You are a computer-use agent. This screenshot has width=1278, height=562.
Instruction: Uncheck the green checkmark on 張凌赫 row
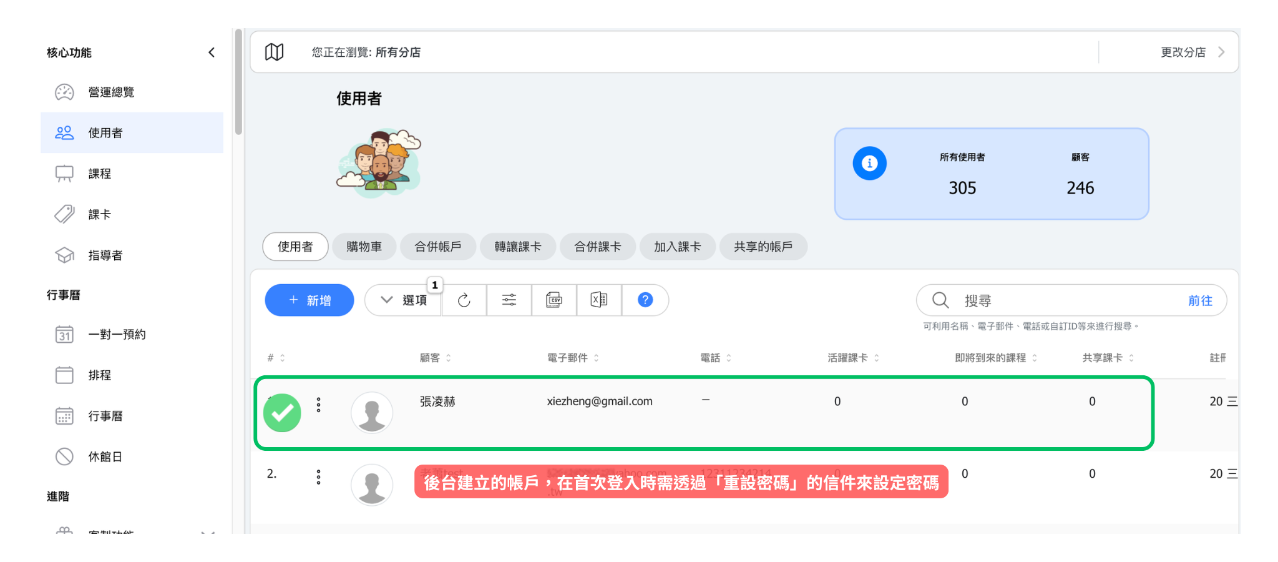tap(282, 413)
